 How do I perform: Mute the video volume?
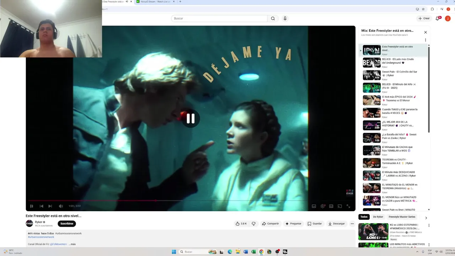pyautogui.click(x=61, y=206)
